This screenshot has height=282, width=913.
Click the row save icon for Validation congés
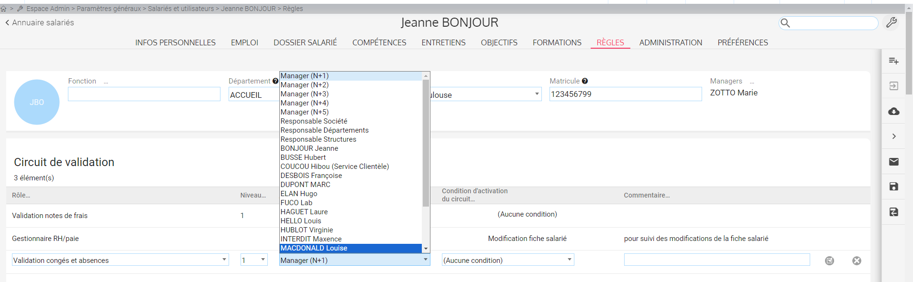(x=829, y=261)
